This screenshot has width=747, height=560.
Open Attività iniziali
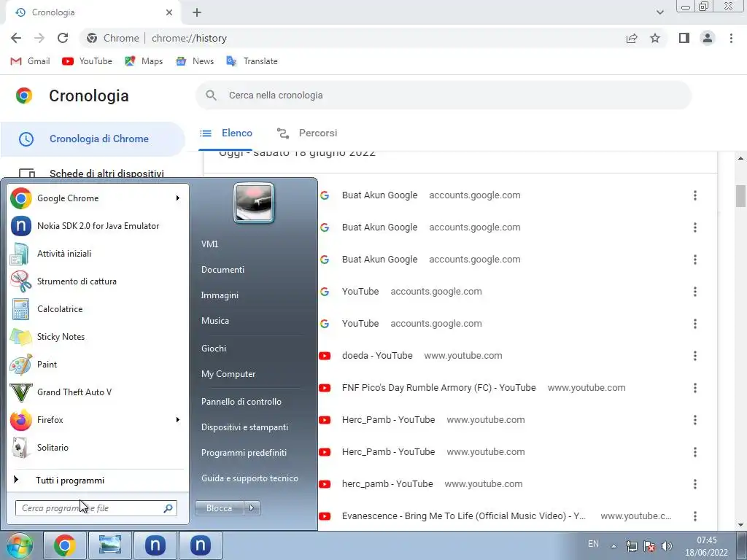pos(97,254)
